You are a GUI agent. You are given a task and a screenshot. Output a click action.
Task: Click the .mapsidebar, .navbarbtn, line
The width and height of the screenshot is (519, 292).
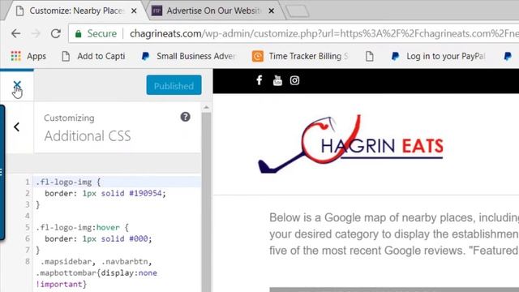coord(96,261)
